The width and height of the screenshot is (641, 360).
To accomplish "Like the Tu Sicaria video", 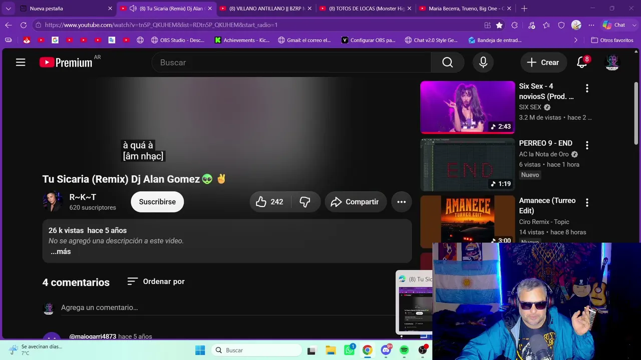I will point(269,202).
